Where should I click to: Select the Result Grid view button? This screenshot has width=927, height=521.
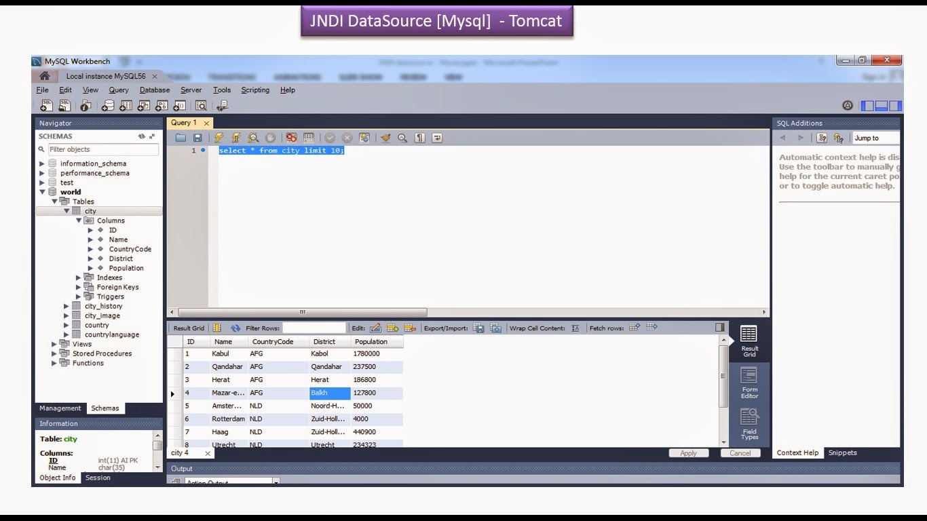(749, 341)
